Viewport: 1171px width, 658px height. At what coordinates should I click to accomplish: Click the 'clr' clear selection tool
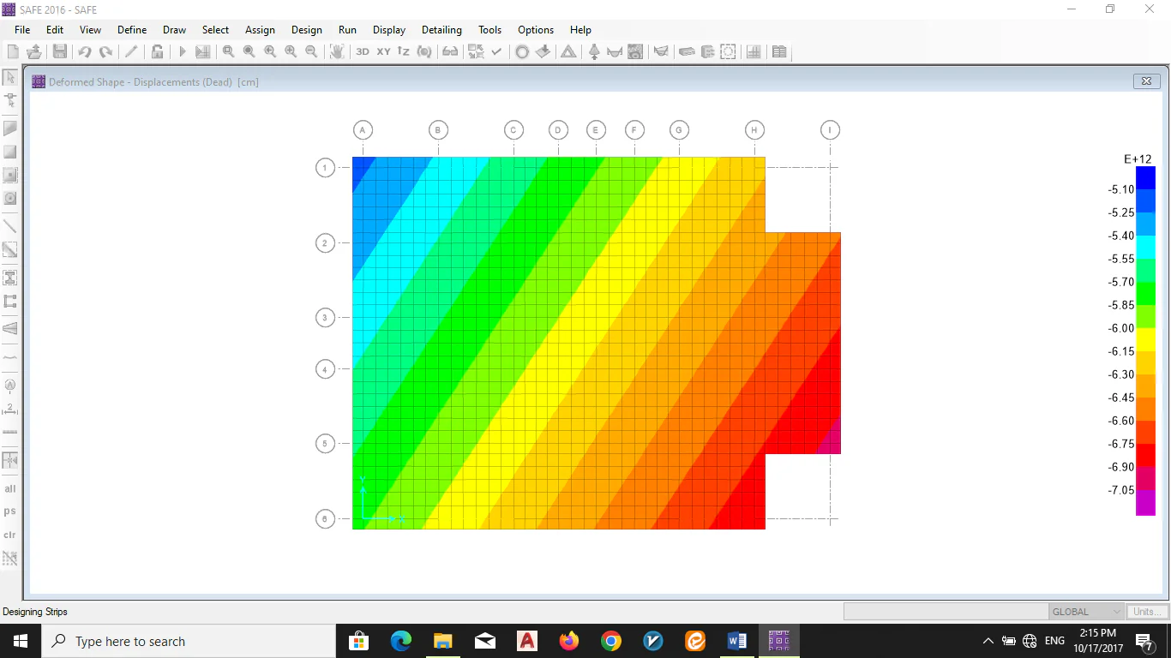coord(10,535)
